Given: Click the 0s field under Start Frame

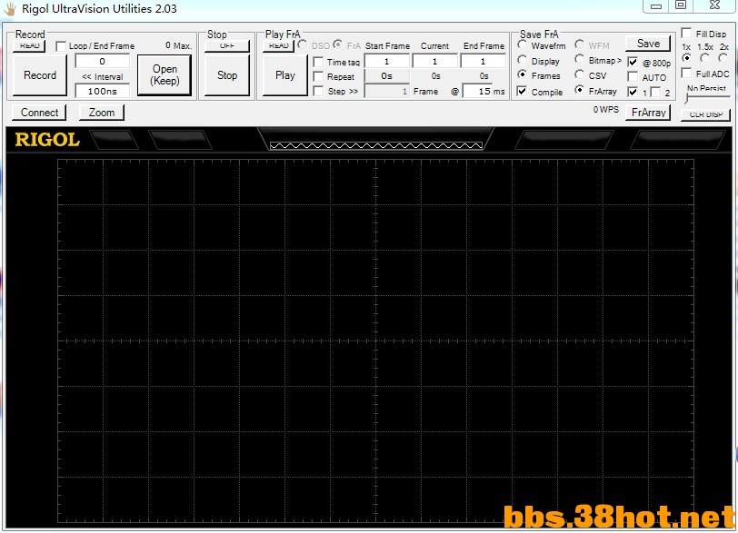Looking at the screenshot, I should (387, 76).
